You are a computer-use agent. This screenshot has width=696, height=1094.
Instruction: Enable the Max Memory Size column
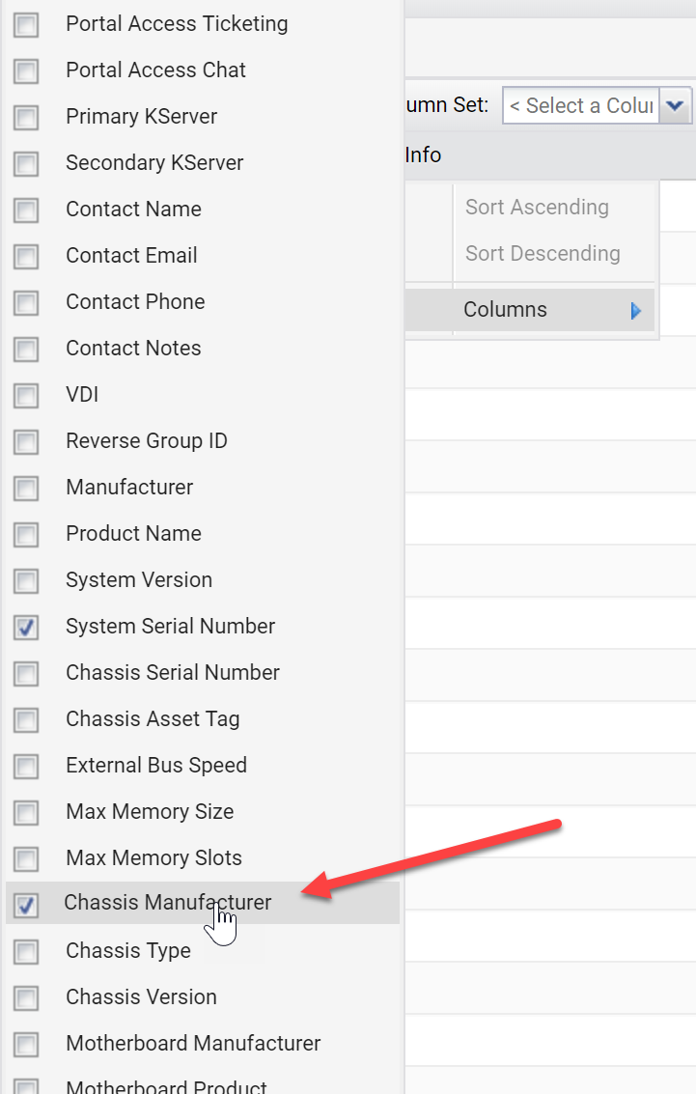[x=26, y=812]
